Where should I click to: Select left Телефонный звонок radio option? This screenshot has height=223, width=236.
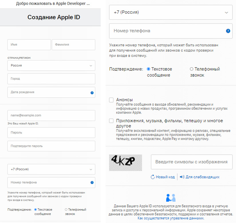pyautogui.click(x=66, y=210)
